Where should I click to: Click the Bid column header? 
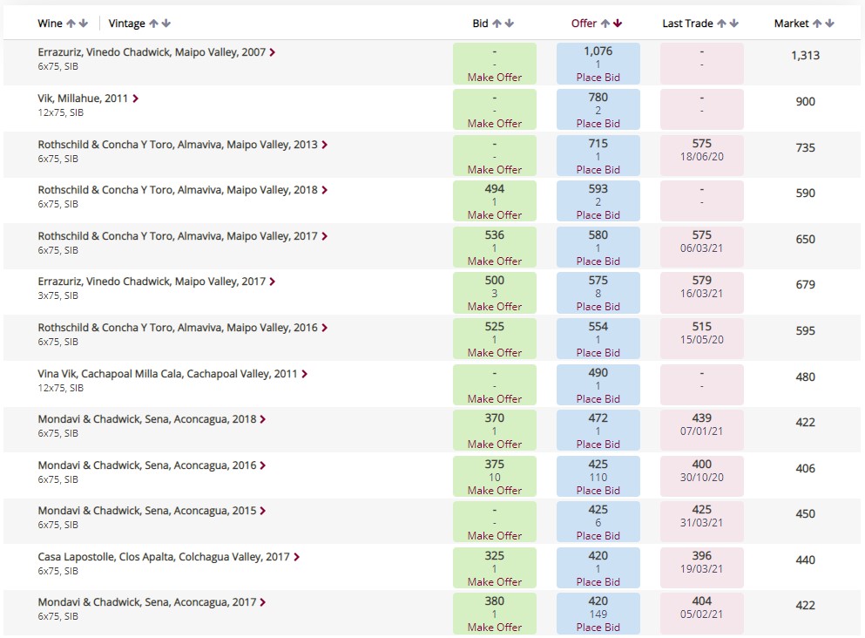click(x=481, y=24)
